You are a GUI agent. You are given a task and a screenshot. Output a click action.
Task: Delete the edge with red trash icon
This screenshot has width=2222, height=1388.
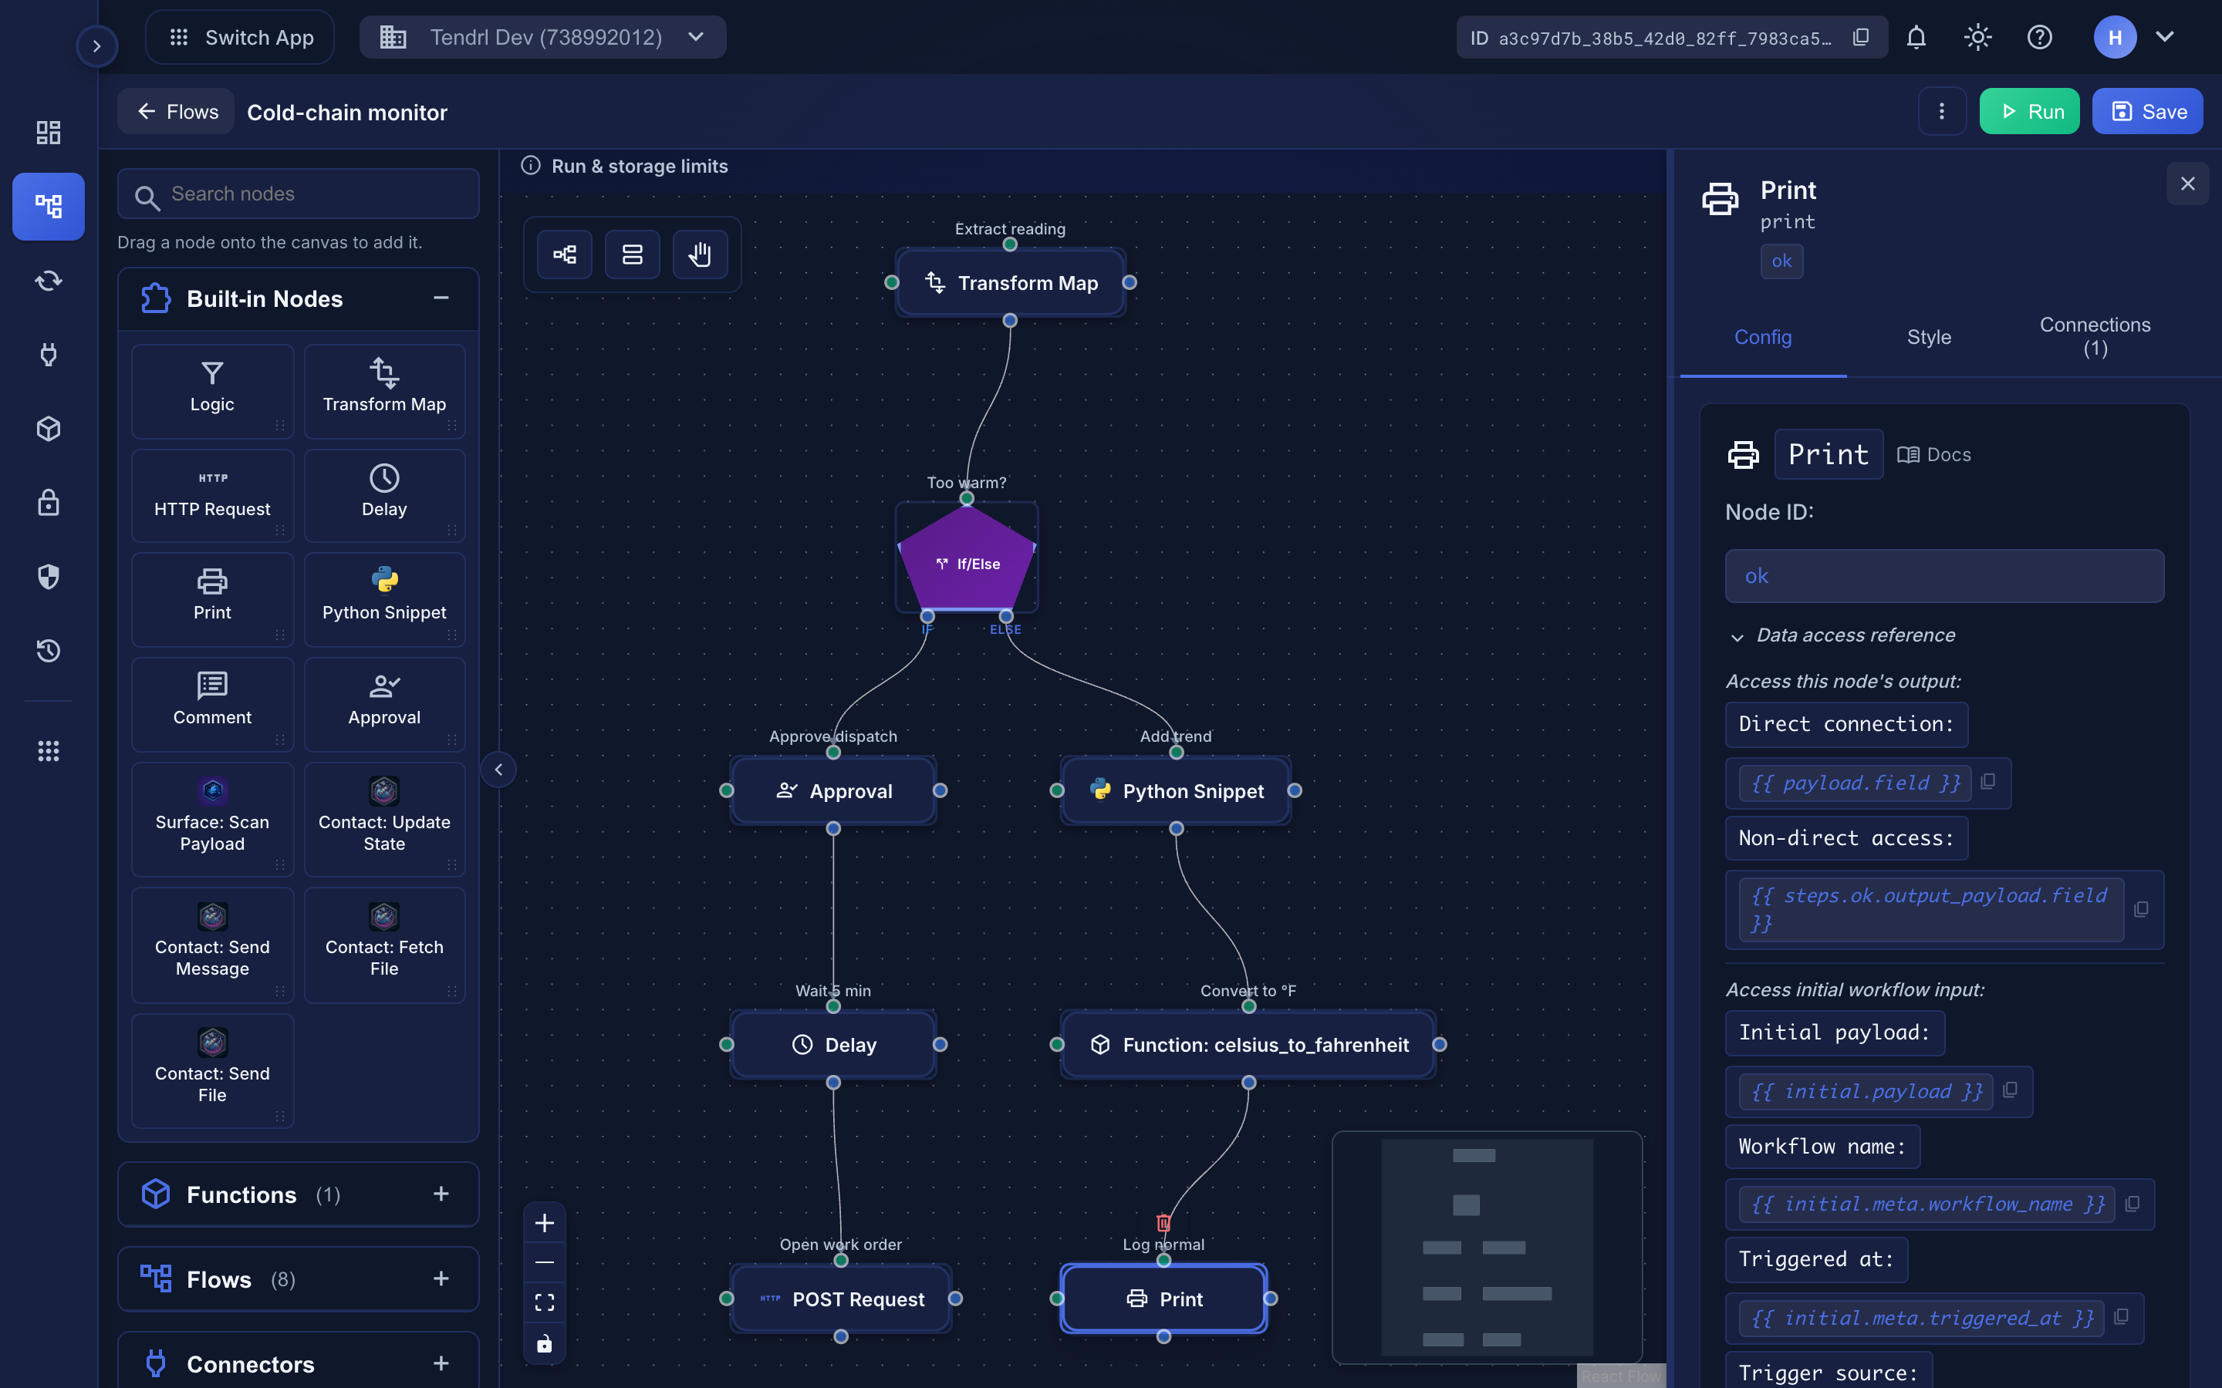pyautogui.click(x=1163, y=1223)
